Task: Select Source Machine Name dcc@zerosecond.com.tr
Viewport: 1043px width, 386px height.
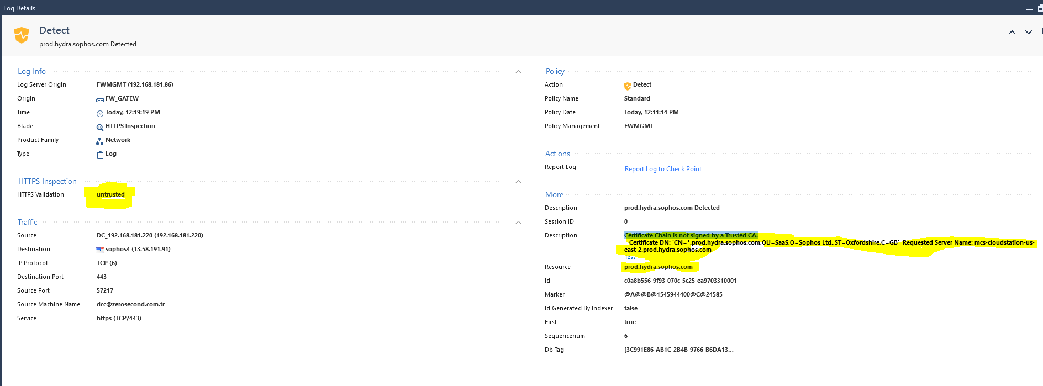Action: (130, 304)
